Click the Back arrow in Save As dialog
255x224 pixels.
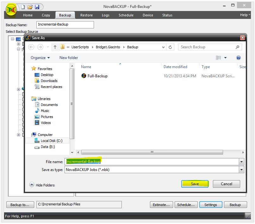pyautogui.click(x=31, y=47)
